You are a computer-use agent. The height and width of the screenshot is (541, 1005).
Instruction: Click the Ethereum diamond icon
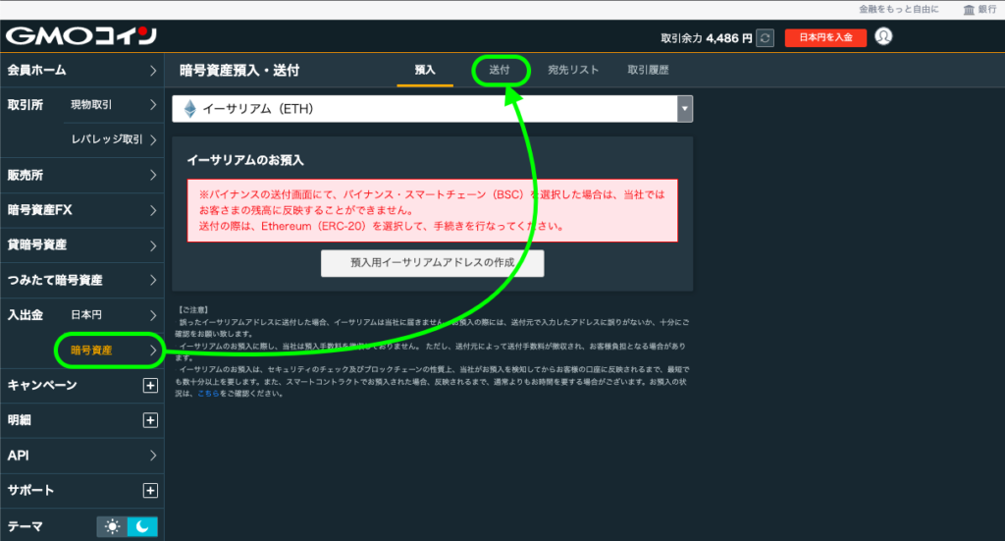tap(189, 108)
